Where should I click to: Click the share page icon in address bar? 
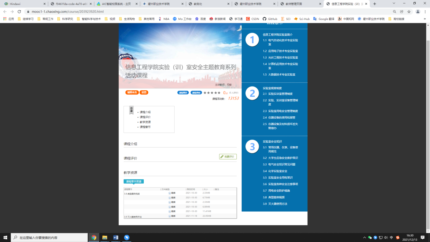pos(402,12)
